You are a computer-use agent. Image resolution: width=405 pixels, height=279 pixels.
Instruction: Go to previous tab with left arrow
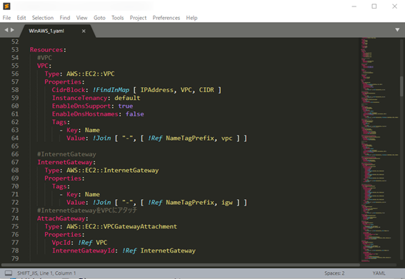click(6, 30)
